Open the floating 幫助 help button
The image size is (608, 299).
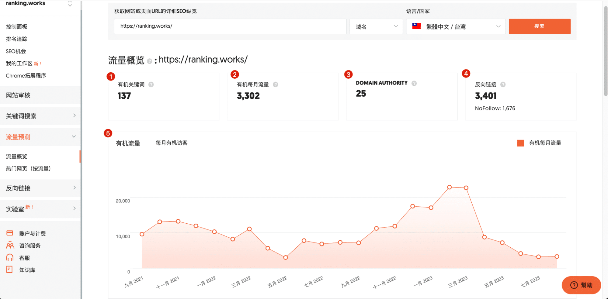pos(581,285)
